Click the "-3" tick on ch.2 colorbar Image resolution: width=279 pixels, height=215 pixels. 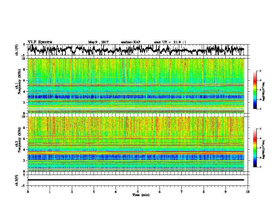point(260,129)
